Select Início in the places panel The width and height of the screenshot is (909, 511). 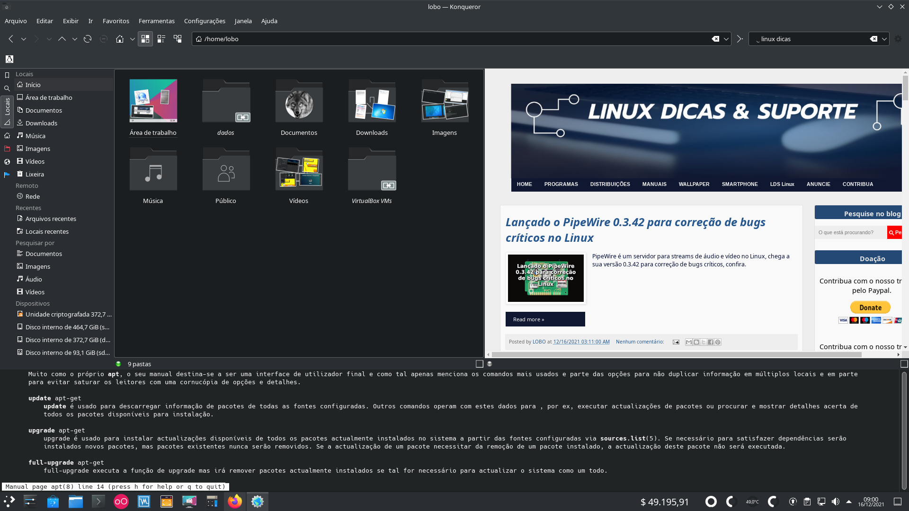64,85
